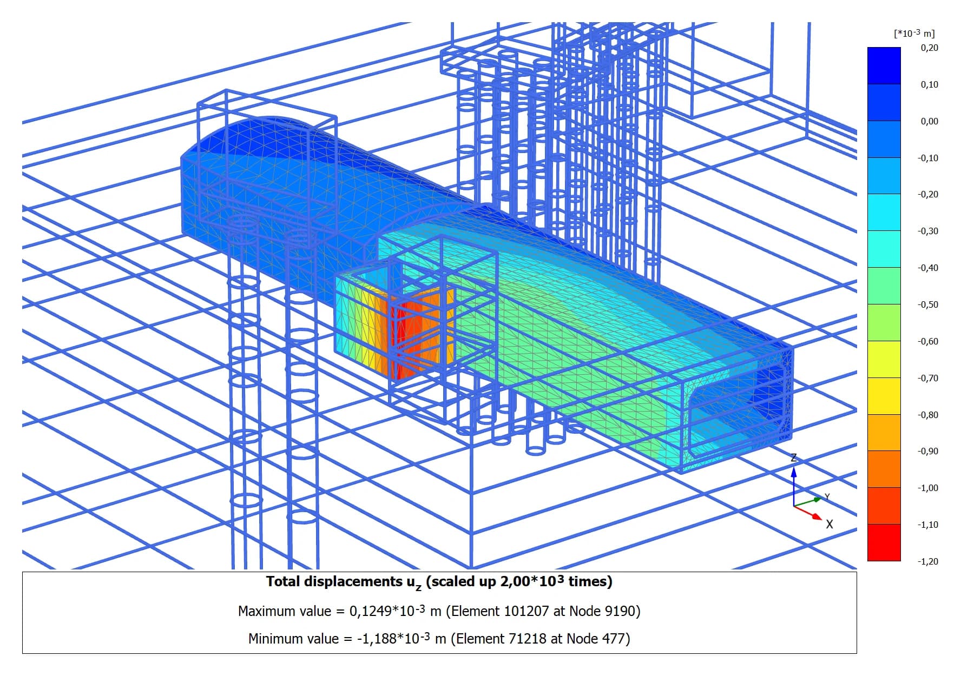This screenshot has width=974, height=676.
Task: Click the Y axis label on the triad
Action: pyautogui.click(x=827, y=497)
